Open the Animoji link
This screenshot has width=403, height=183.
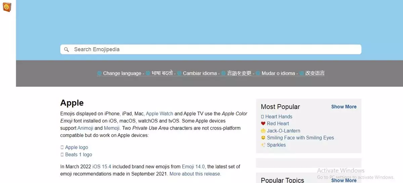pos(85,128)
